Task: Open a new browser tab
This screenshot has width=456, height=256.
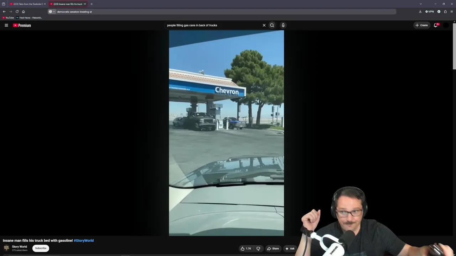Action: (92, 4)
